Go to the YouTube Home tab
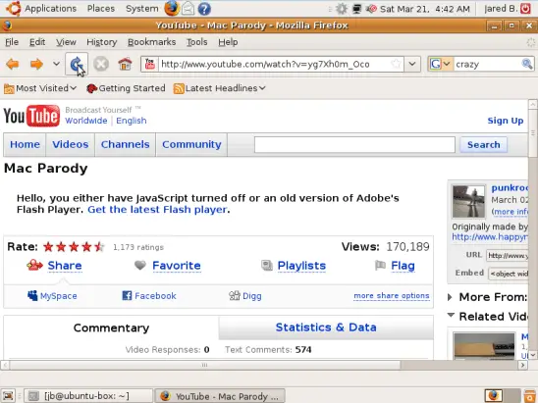The image size is (538, 403). (25, 144)
